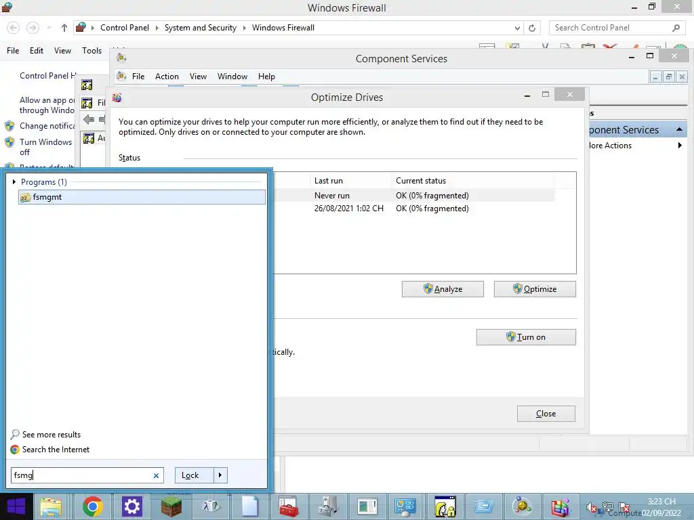Image resolution: width=694 pixels, height=520 pixels.
Task: Open the fsmgmt search result
Action: pyautogui.click(x=142, y=197)
